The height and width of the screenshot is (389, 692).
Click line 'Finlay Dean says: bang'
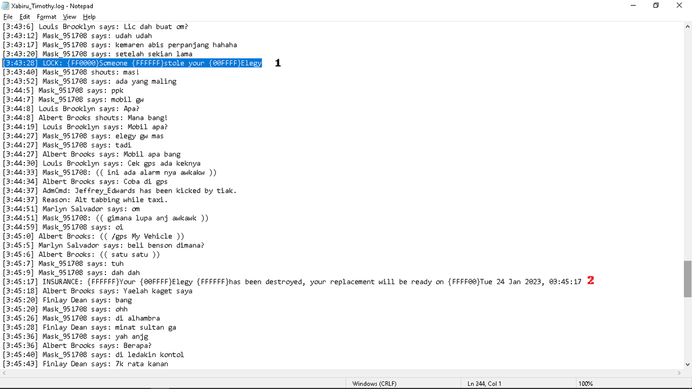click(x=67, y=300)
